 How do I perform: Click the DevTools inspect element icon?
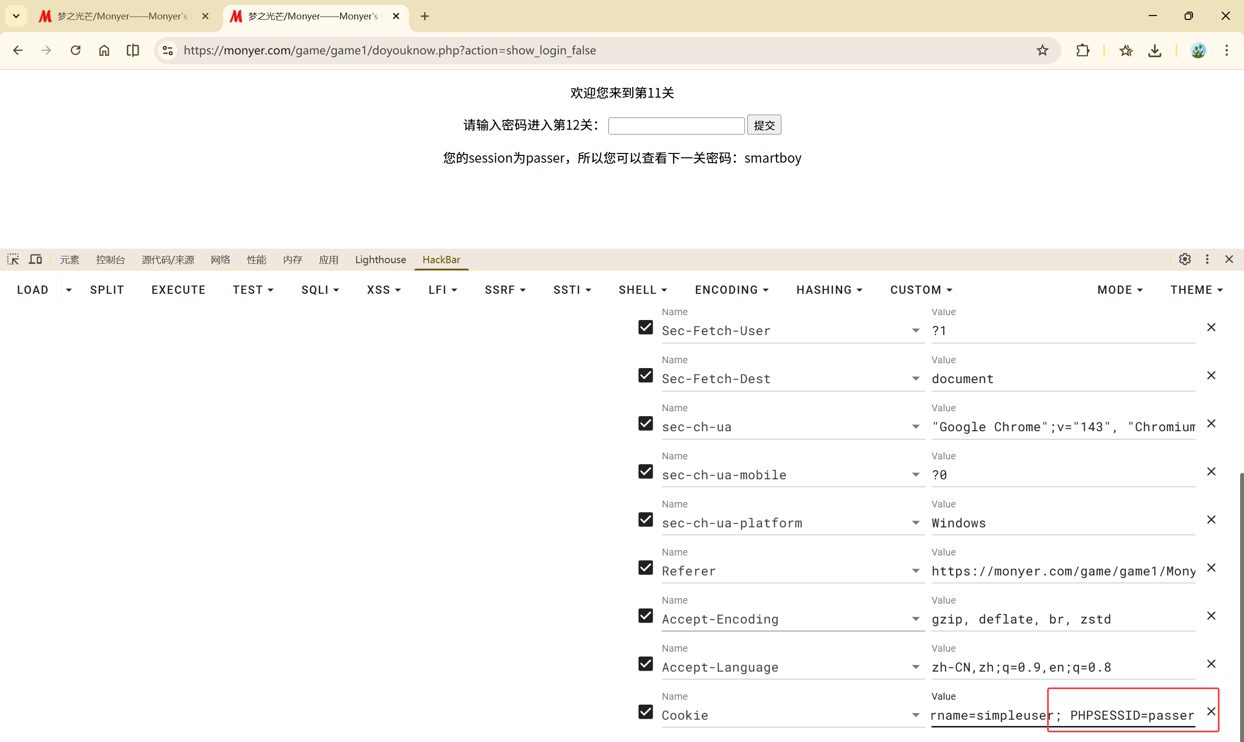point(13,259)
